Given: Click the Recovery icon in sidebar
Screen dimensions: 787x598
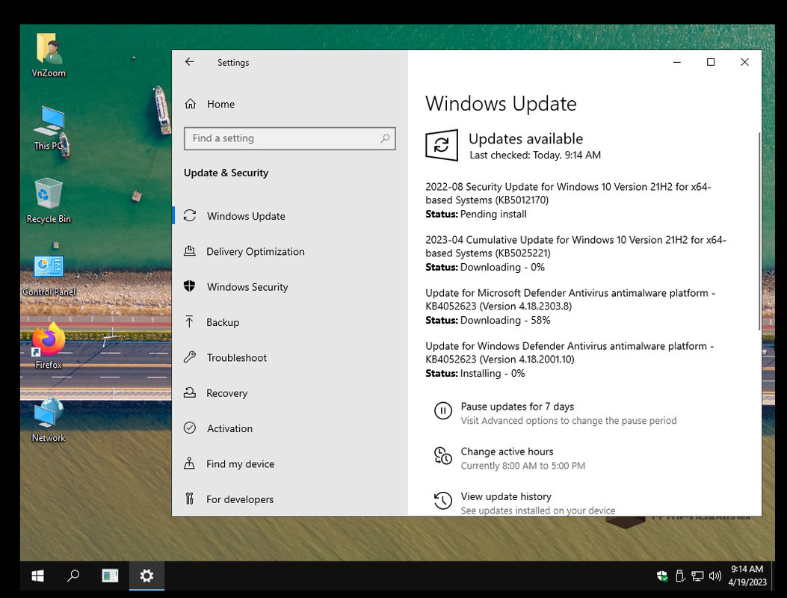Looking at the screenshot, I should (x=189, y=392).
